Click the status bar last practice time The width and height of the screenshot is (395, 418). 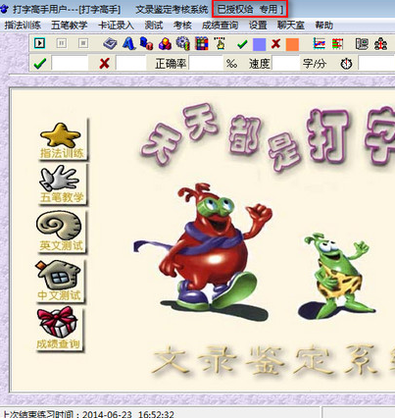(x=88, y=413)
